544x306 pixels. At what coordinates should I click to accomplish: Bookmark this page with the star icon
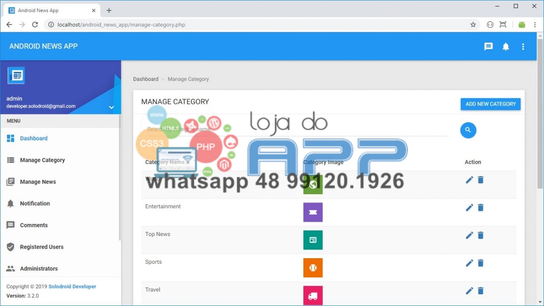tap(473, 25)
